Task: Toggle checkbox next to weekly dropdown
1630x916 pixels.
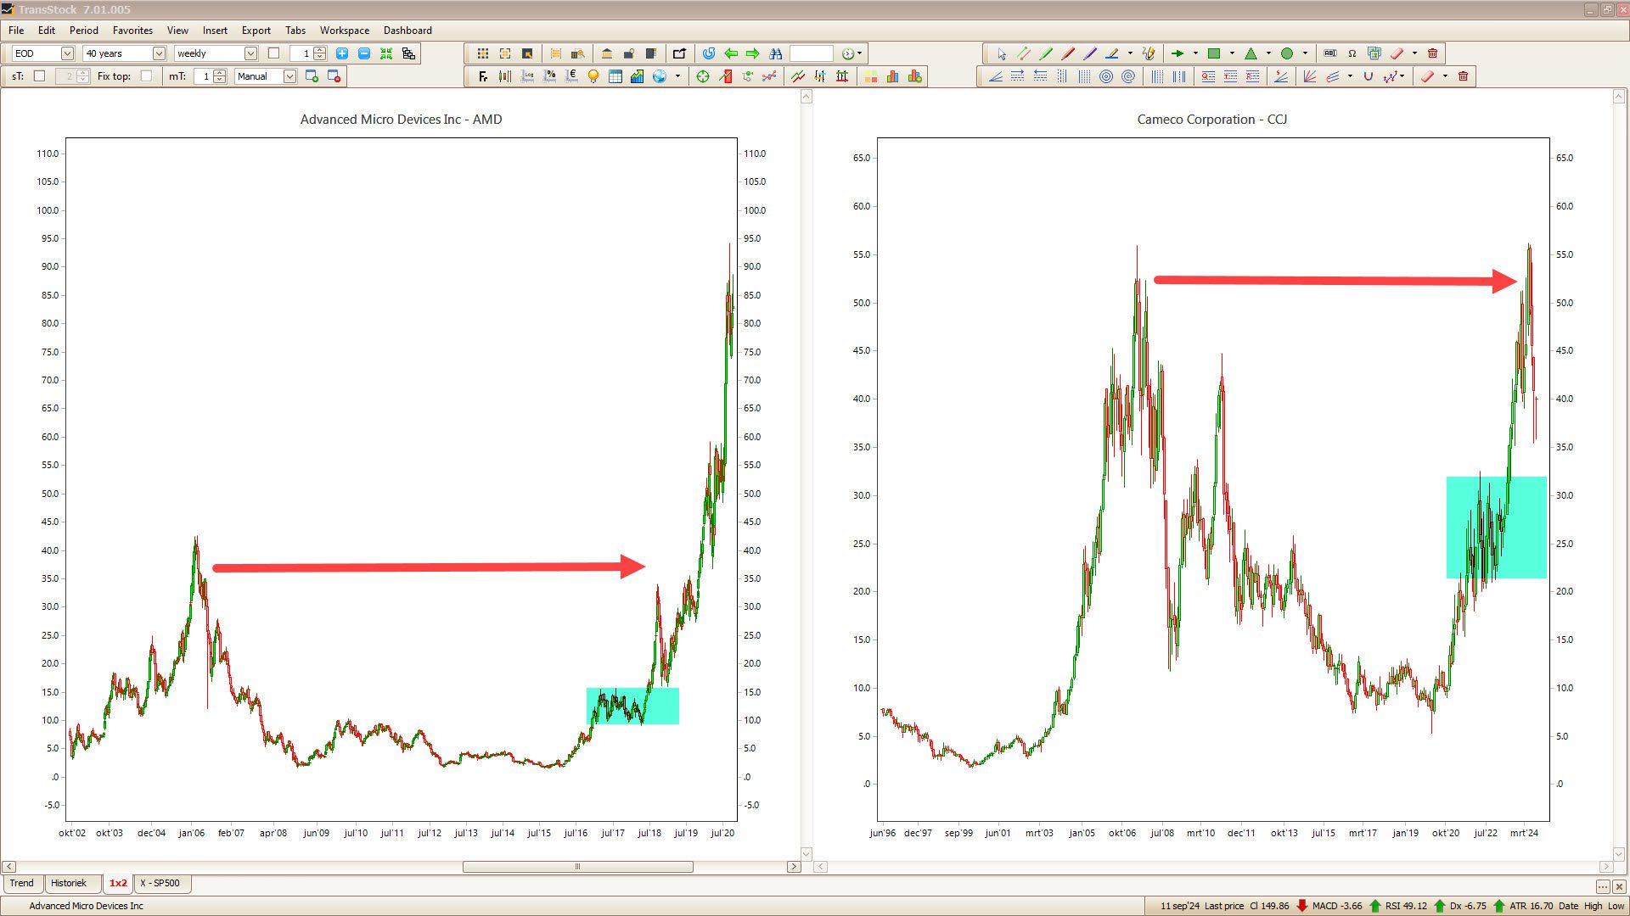Action: [273, 53]
